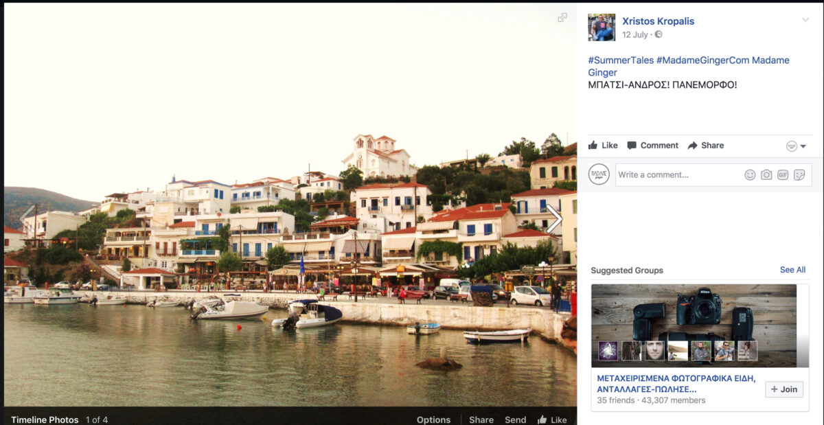The width and height of the screenshot is (824, 425).
Task: Open Xristos Kropalis profile link
Action: [x=658, y=21]
